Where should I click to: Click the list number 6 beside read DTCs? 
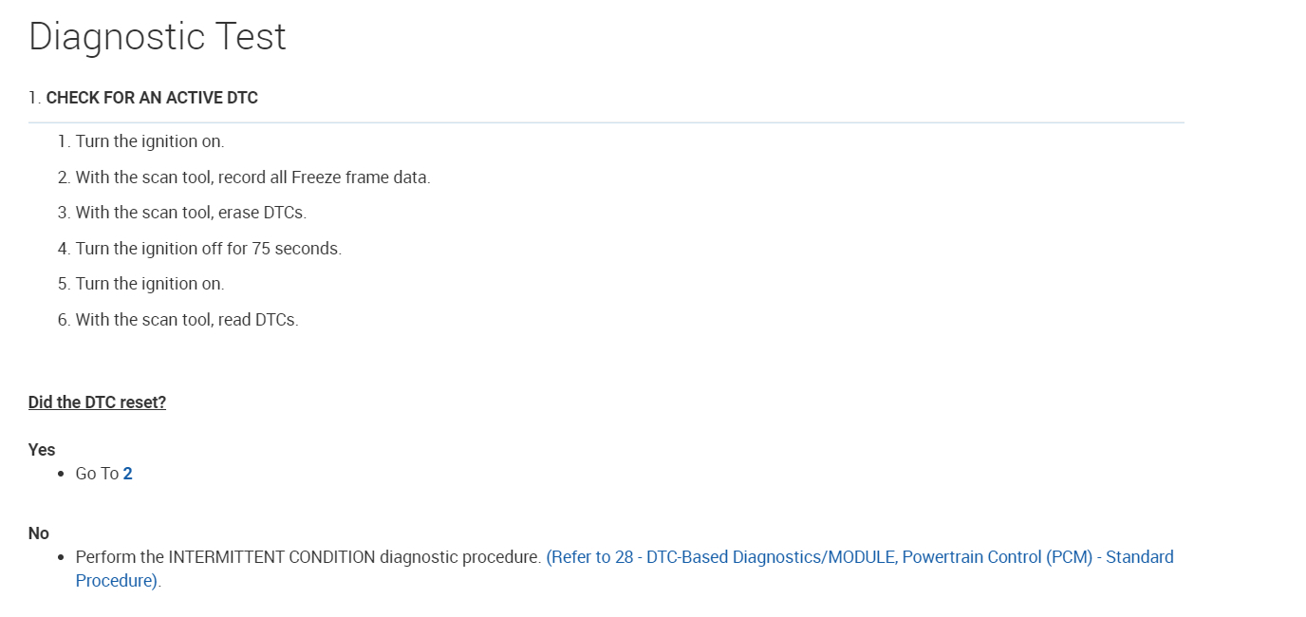coord(63,320)
